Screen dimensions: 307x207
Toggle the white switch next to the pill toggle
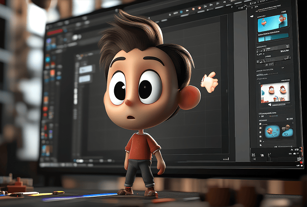tap(81, 37)
